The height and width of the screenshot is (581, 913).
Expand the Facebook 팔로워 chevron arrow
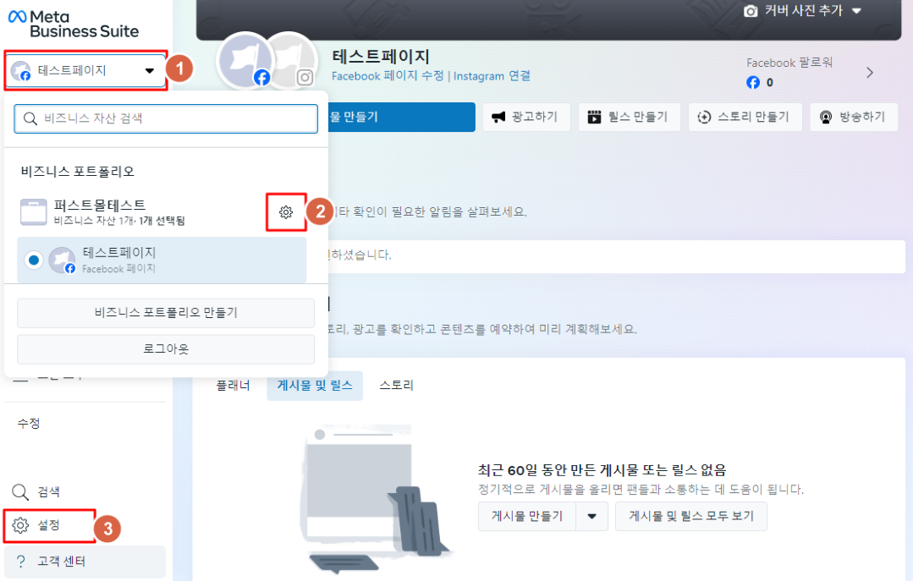pos(870,73)
